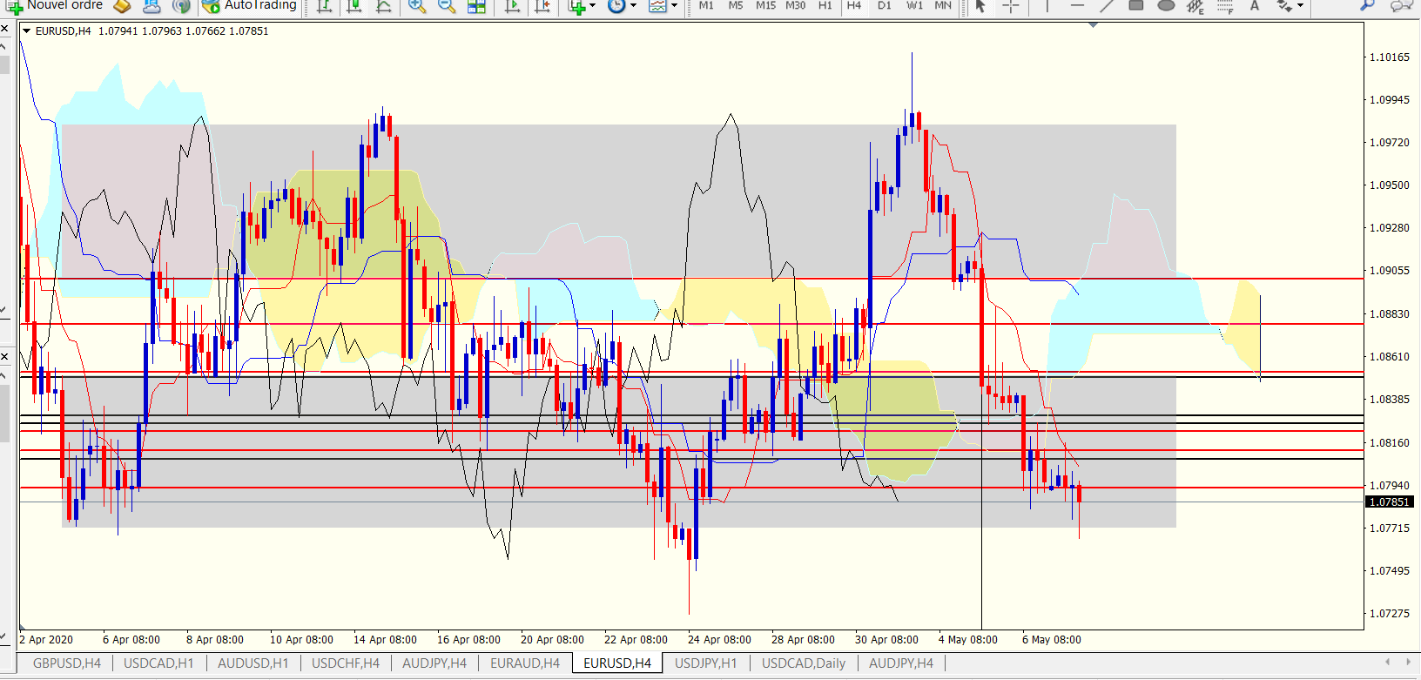Image resolution: width=1421 pixels, height=680 pixels.
Task: Switch to the USDCAD,H1 chart tab
Action: (158, 663)
